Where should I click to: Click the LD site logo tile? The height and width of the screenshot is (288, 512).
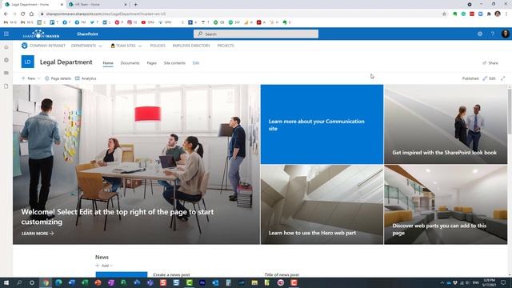[x=28, y=62]
